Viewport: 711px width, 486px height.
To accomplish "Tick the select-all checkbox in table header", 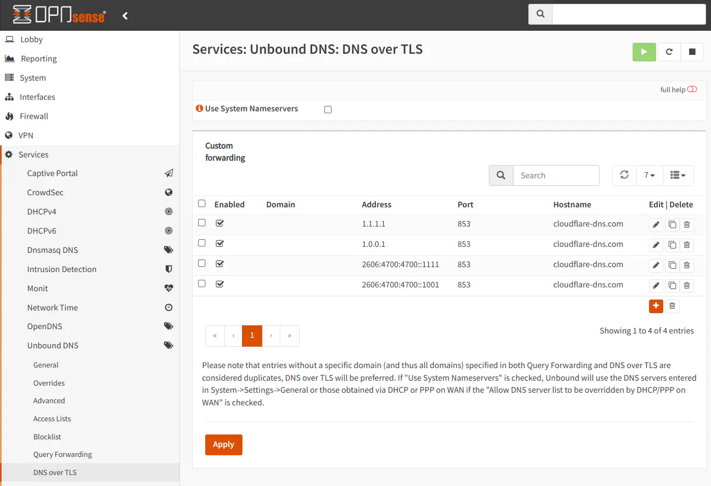I will coord(202,204).
